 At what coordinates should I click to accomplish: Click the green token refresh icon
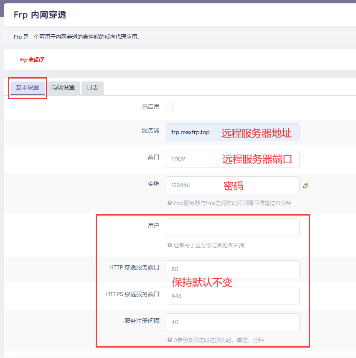pos(305,185)
